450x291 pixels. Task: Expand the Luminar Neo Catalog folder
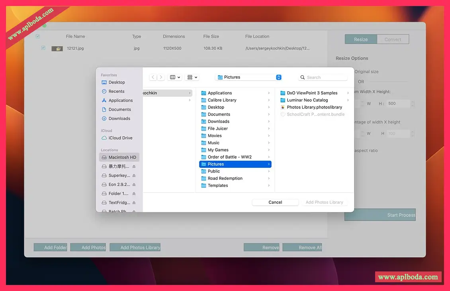[x=307, y=100]
